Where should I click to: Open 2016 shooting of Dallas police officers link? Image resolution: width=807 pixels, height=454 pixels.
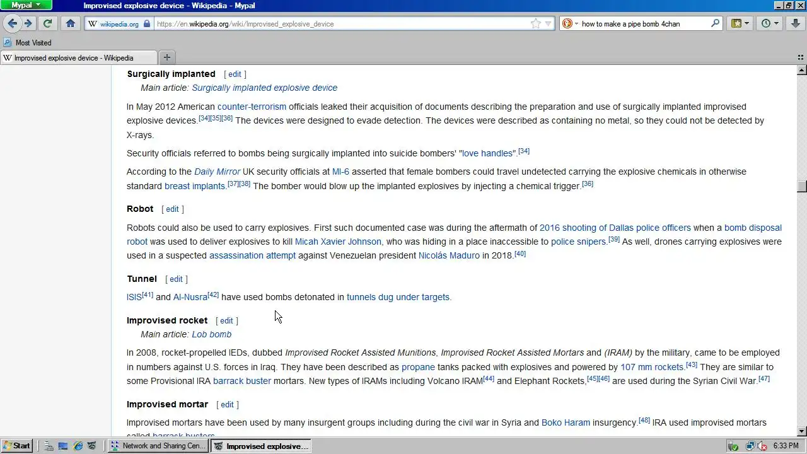615,228
